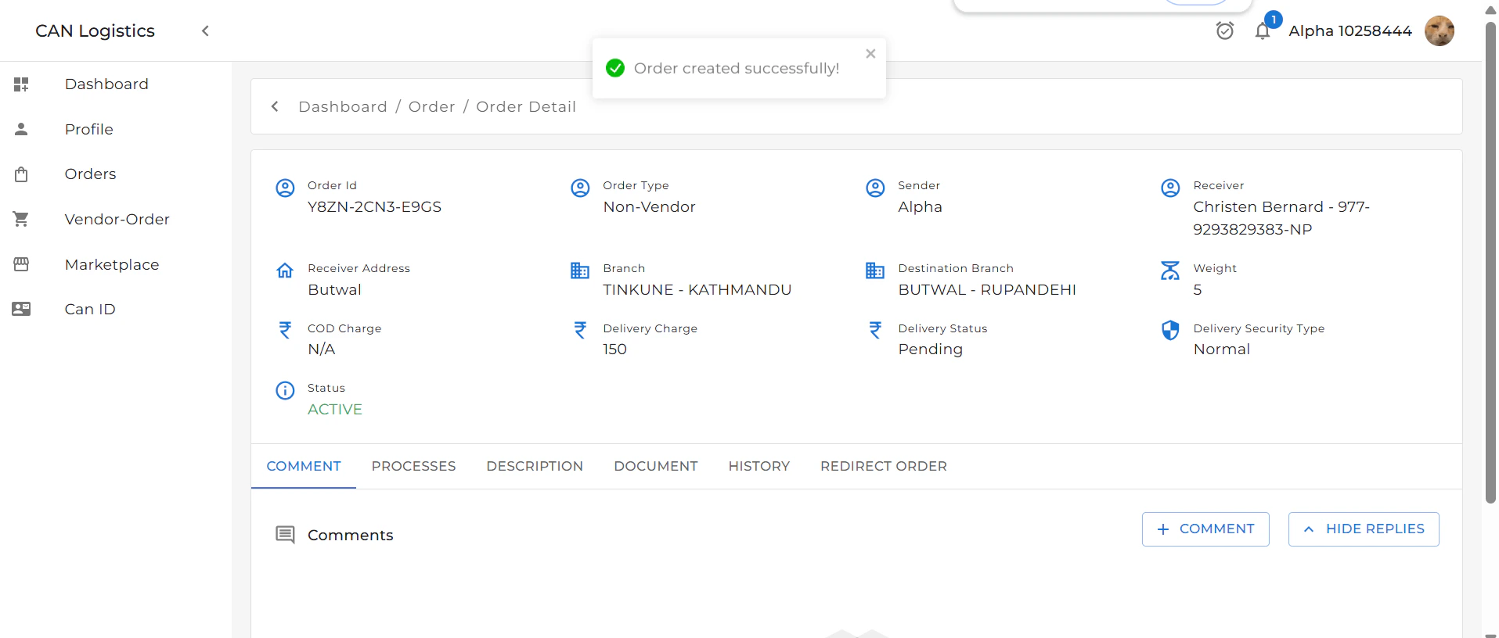This screenshot has height=638, width=1499.
Task: Click the Branch building icon
Action: click(x=580, y=271)
